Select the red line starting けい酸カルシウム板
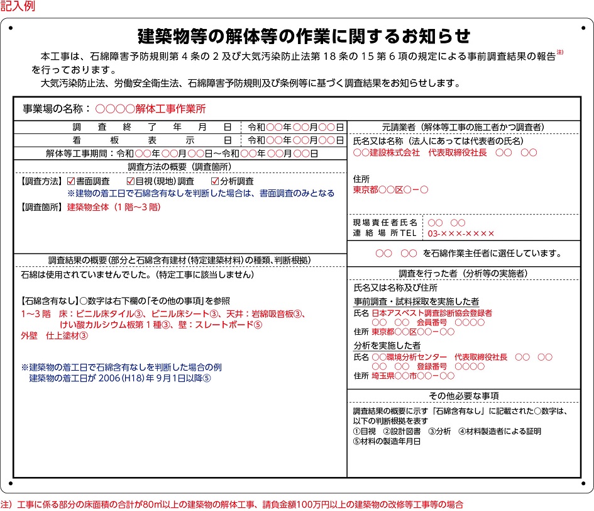The image size is (594, 511). point(161,325)
